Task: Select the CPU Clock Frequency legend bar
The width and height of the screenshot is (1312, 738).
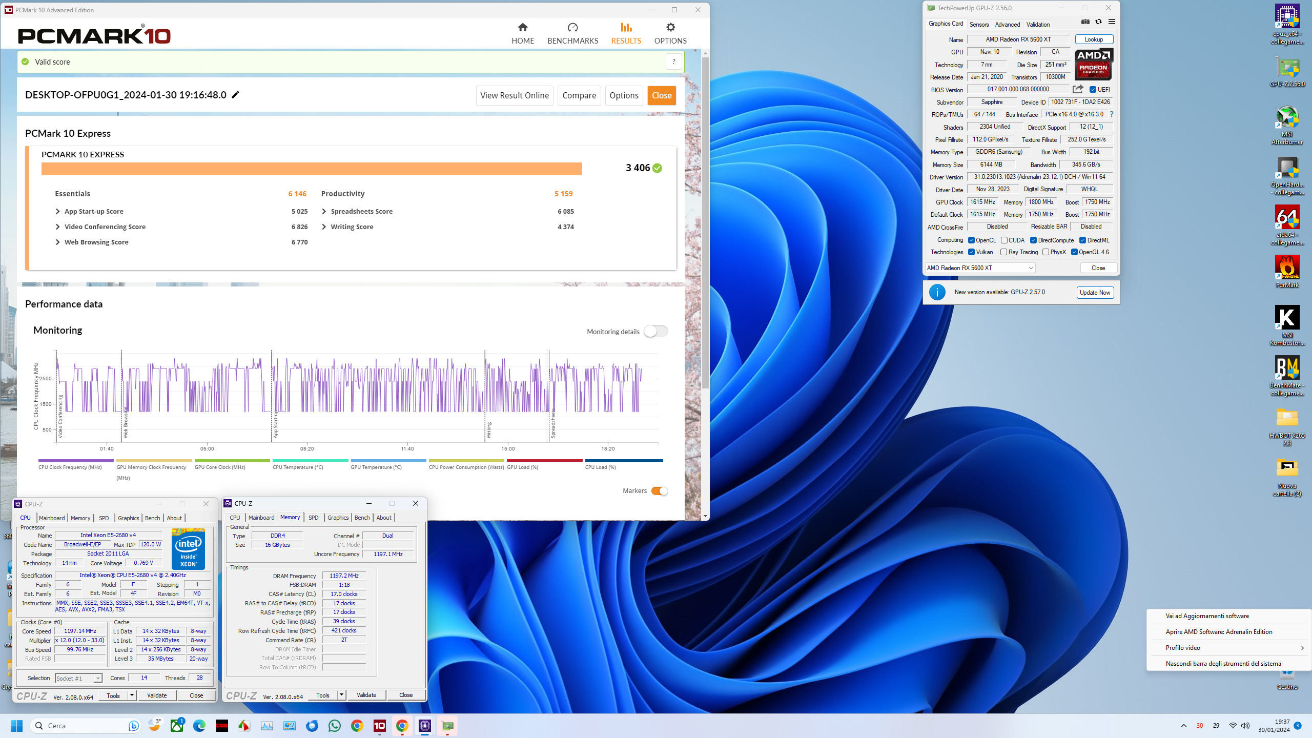Action: click(76, 461)
